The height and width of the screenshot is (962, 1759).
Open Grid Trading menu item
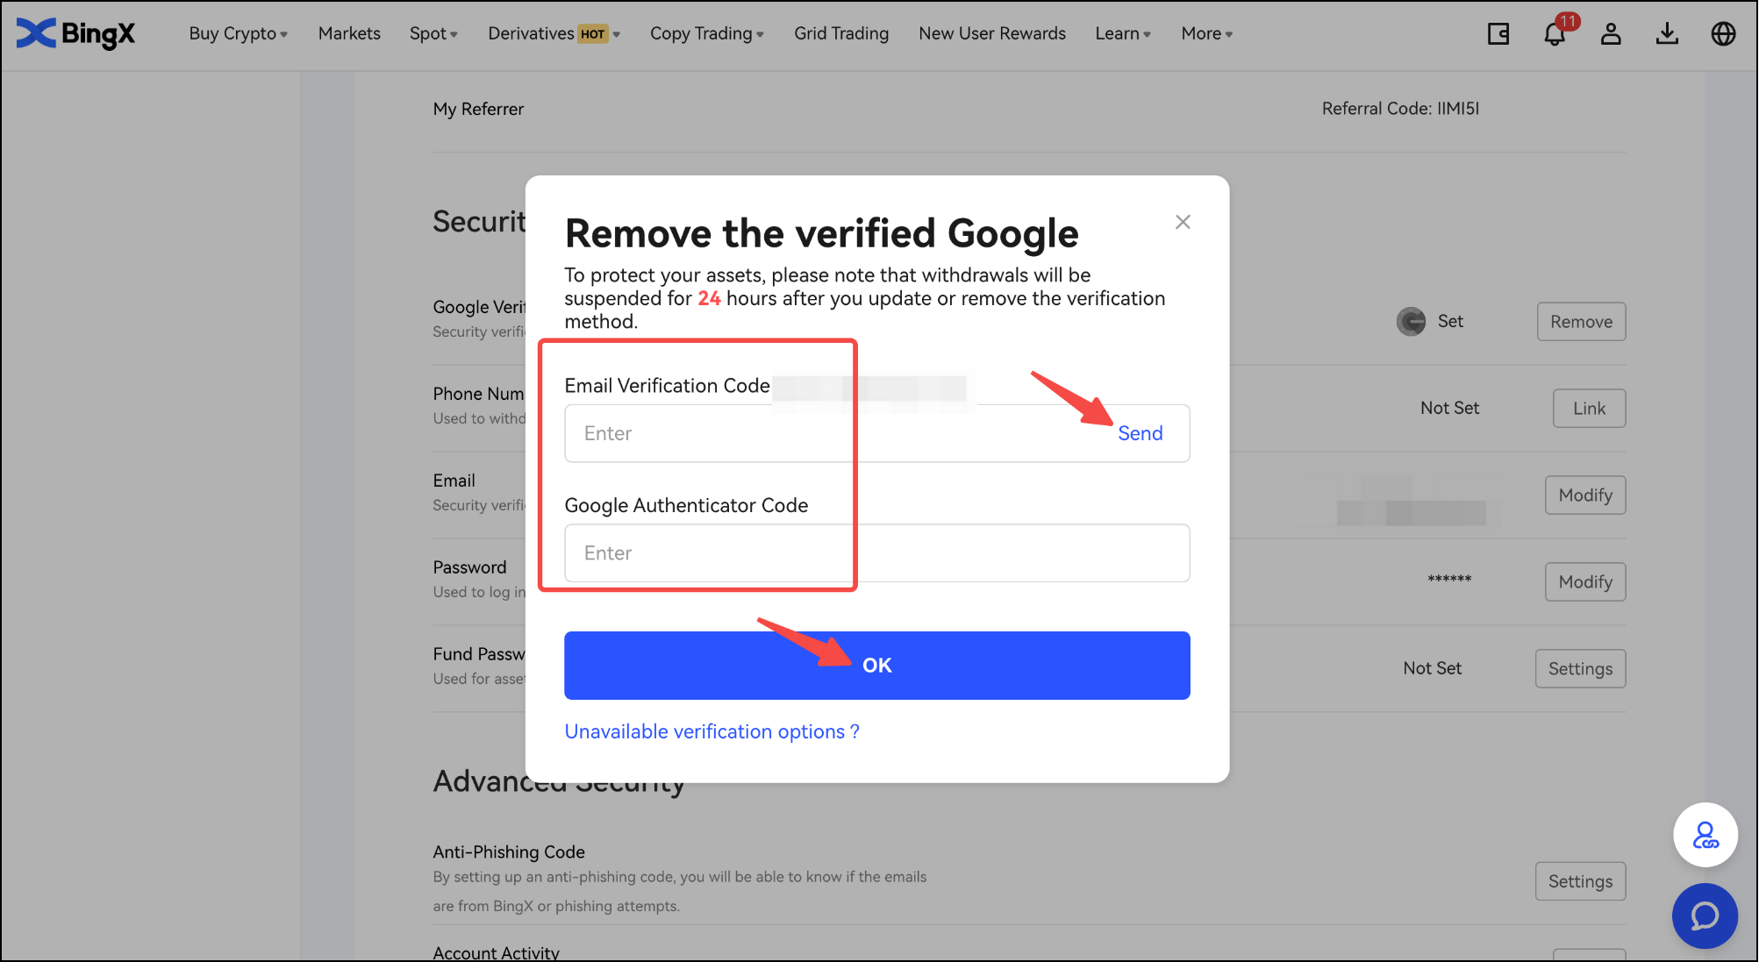click(840, 33)
